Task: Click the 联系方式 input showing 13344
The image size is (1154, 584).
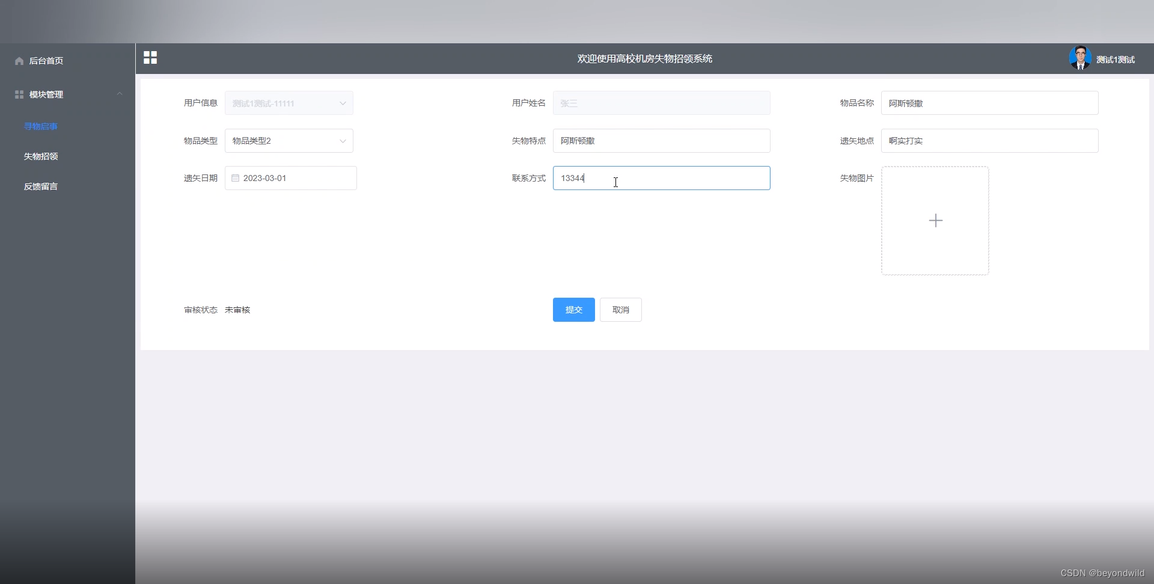Action: [x=661, y=178]
